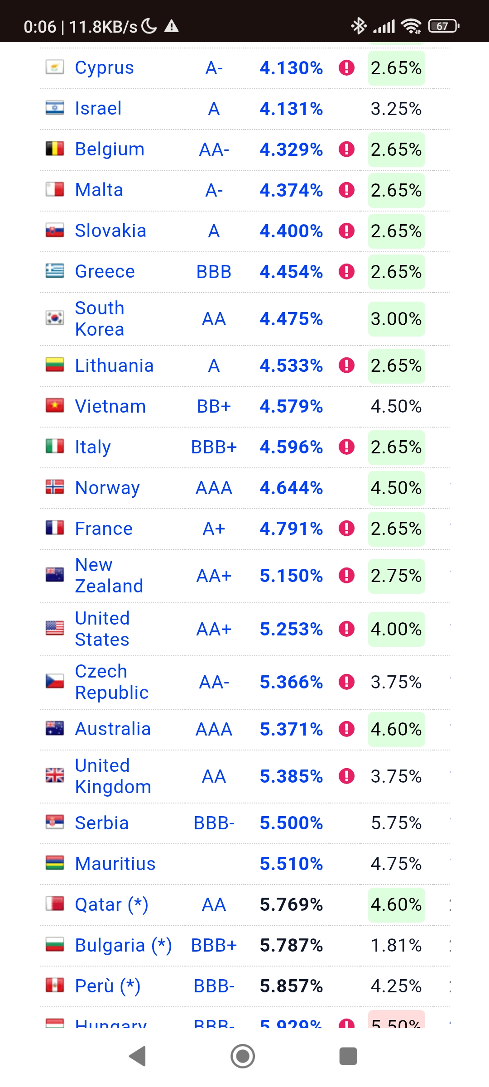Tap the warning icon next to Greece's 4.454%

(346, 272)
